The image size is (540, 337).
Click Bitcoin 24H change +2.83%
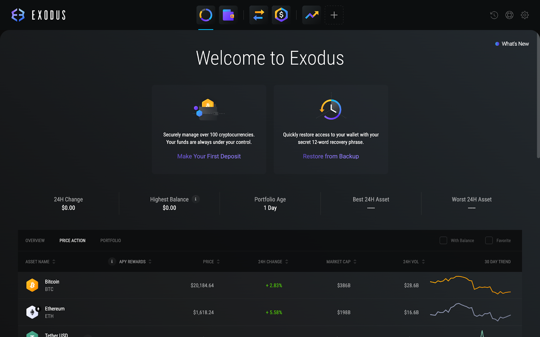click(x=274, y=285)
